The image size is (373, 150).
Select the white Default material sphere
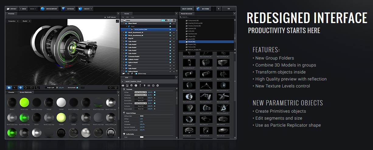[x=61, y=102]
